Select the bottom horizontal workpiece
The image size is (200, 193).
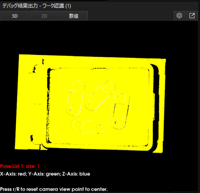[x=89, y=125]
